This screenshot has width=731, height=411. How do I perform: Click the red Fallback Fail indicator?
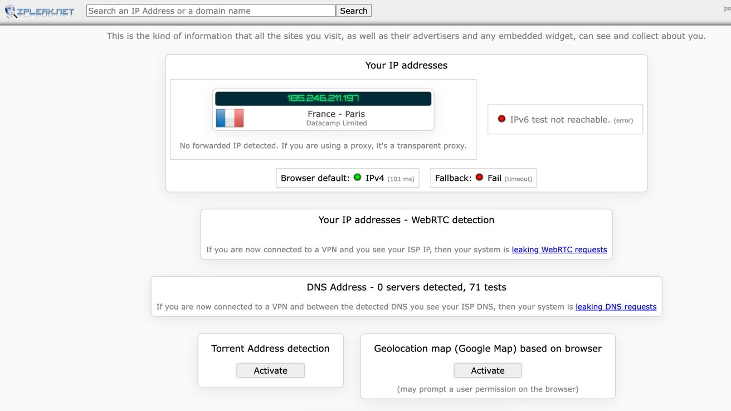tap(479, 178)
